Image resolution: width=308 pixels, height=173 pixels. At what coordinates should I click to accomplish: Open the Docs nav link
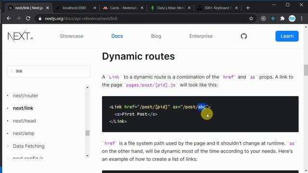tap(117, 36)
